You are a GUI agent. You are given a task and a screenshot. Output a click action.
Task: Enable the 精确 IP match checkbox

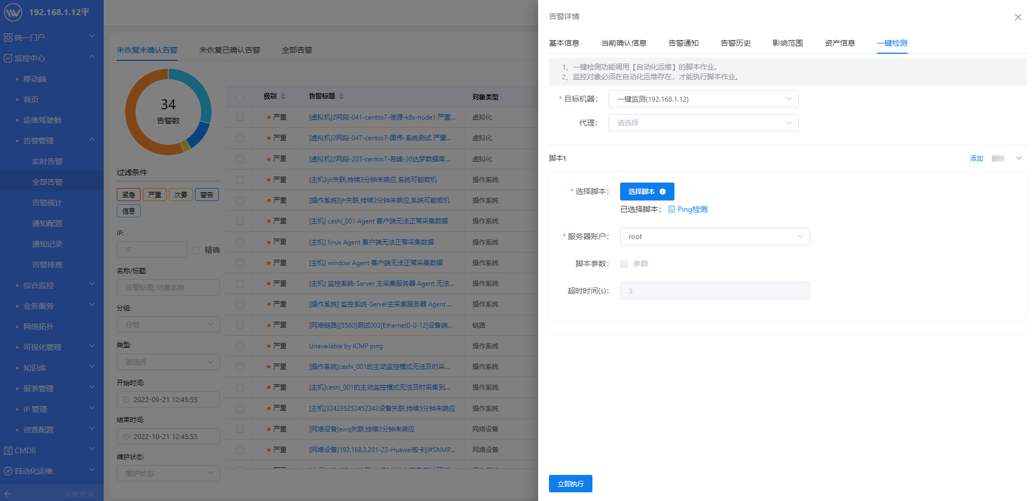pyautogui.click(x=195, y=250)
